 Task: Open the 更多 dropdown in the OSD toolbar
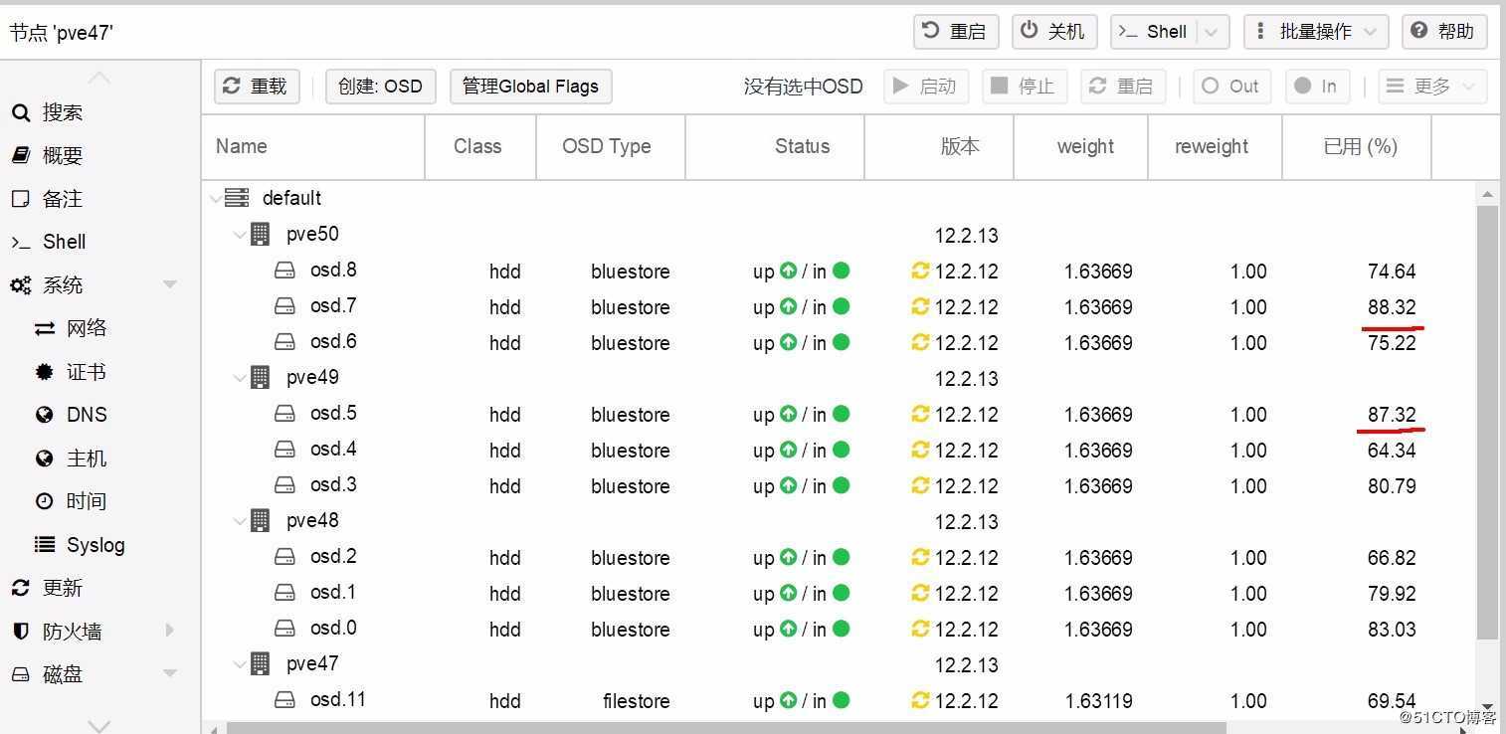(1432, 87)
